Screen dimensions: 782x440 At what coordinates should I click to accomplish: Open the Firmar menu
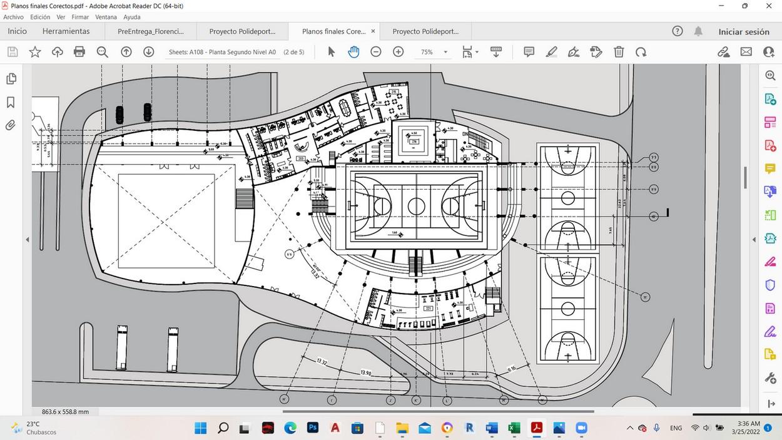[x=80, y=17]
